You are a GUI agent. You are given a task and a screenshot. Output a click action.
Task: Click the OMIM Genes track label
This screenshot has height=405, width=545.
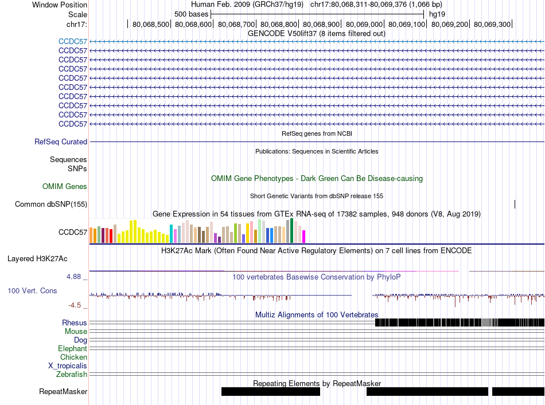pyautogui.click(x=65, y=186)
